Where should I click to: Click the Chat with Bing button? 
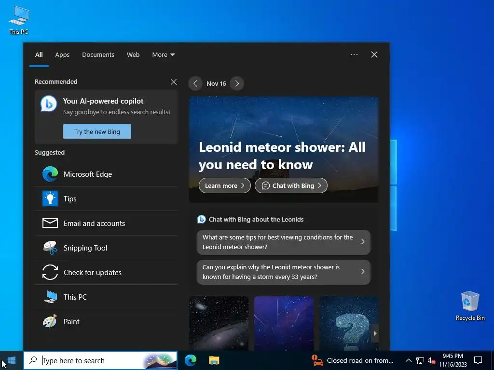pyautogui.click(x=291, y=185)
